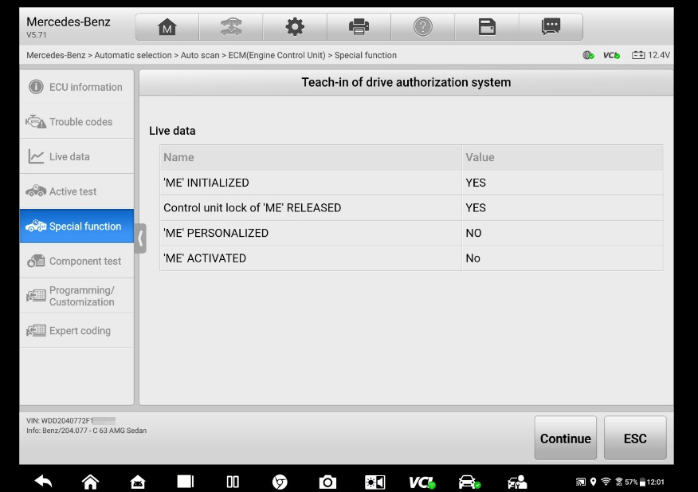Collapse the sidebar with arrow handle
This screenshot has width=698, height=492.
tap(140, 238)
